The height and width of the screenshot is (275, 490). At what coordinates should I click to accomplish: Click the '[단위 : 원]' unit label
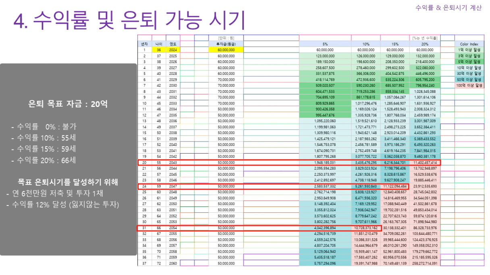[x=226, y=38]
